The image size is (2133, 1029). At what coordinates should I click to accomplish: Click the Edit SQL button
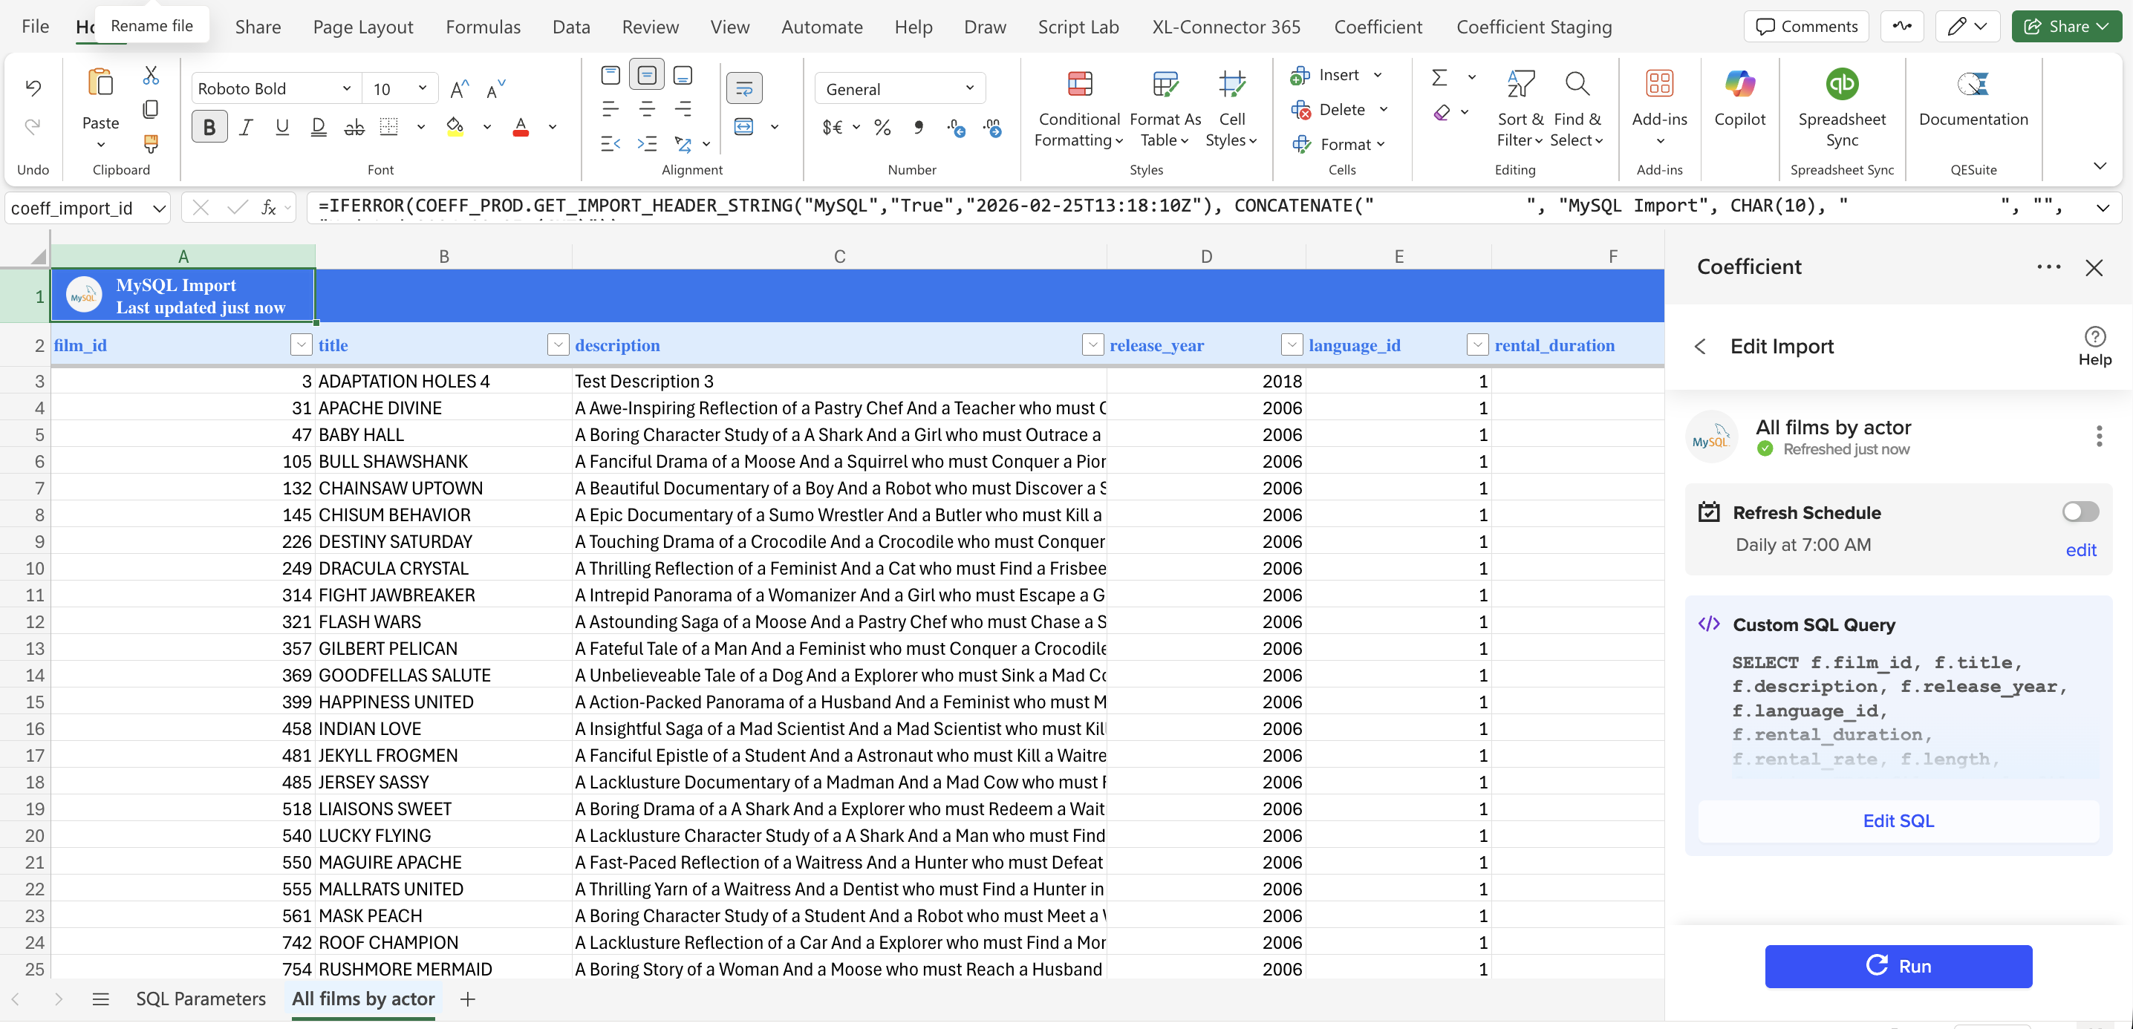point(1897,820)
